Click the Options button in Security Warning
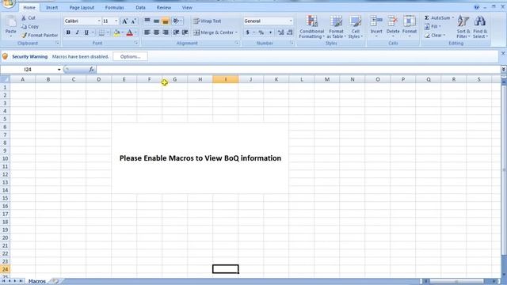The width and height of the screenshot is (507, 285). pyautogui.click(x=130, y=56)
